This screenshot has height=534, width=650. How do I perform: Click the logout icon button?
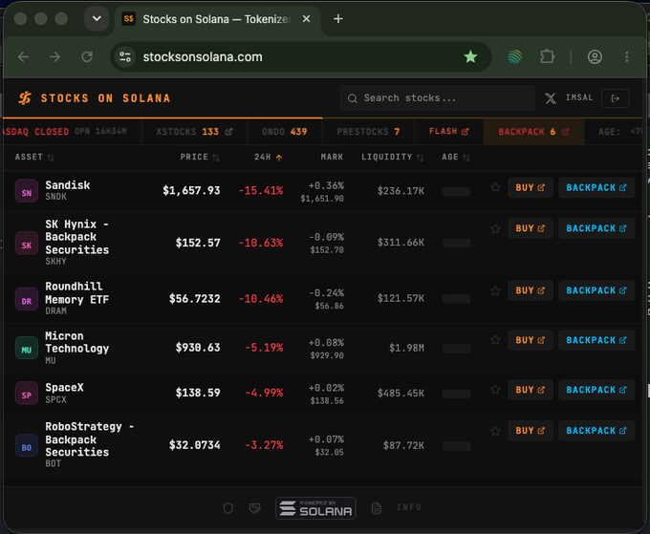[616, 98]
